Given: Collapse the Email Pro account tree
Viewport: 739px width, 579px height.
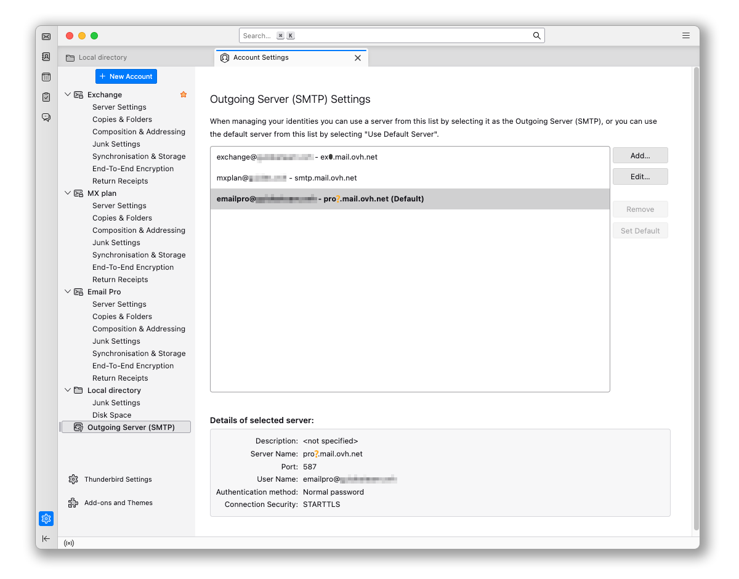Looking at the screenshot, I should tap(68, 292).
